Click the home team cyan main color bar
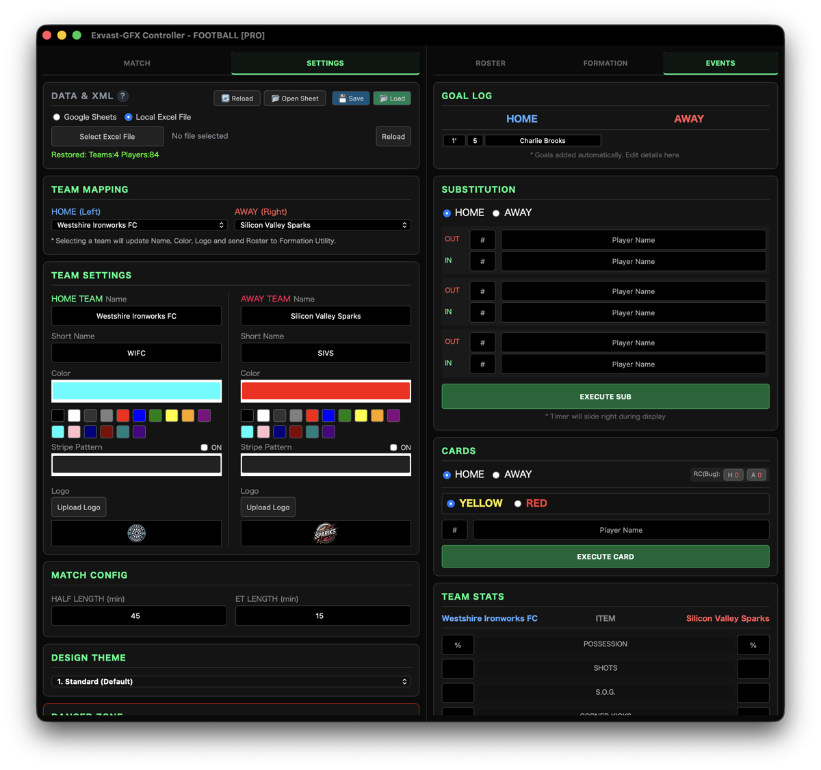The width and height of the screenshot is (821, 770). [137, 391]
